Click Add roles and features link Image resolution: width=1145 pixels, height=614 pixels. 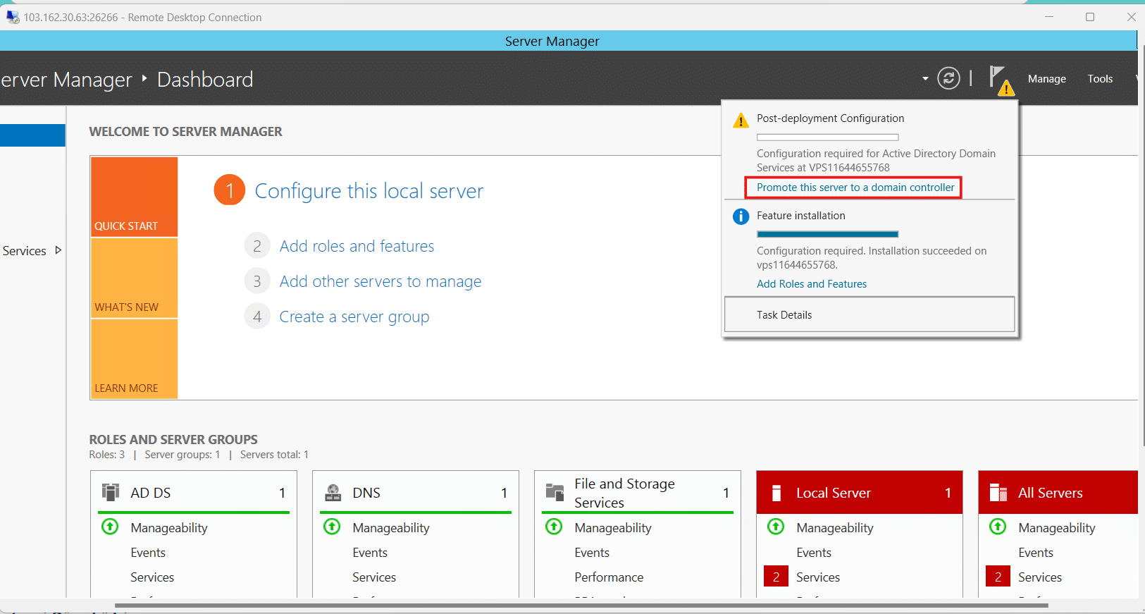pyautogui.click(x=357, y=246)
